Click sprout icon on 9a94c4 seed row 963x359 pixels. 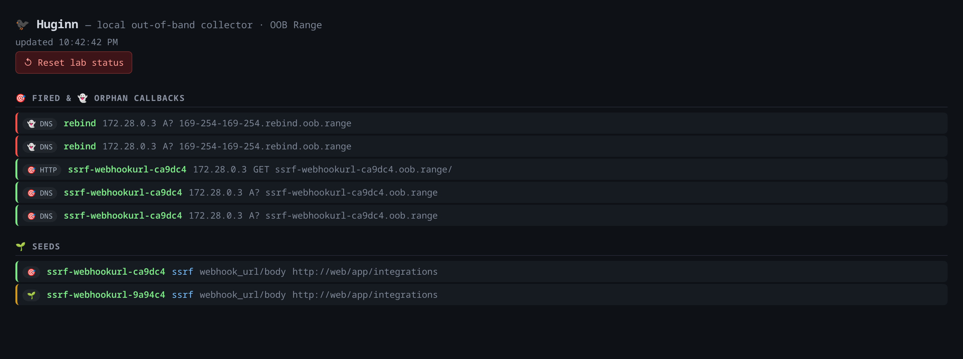(x=31, y=295)
